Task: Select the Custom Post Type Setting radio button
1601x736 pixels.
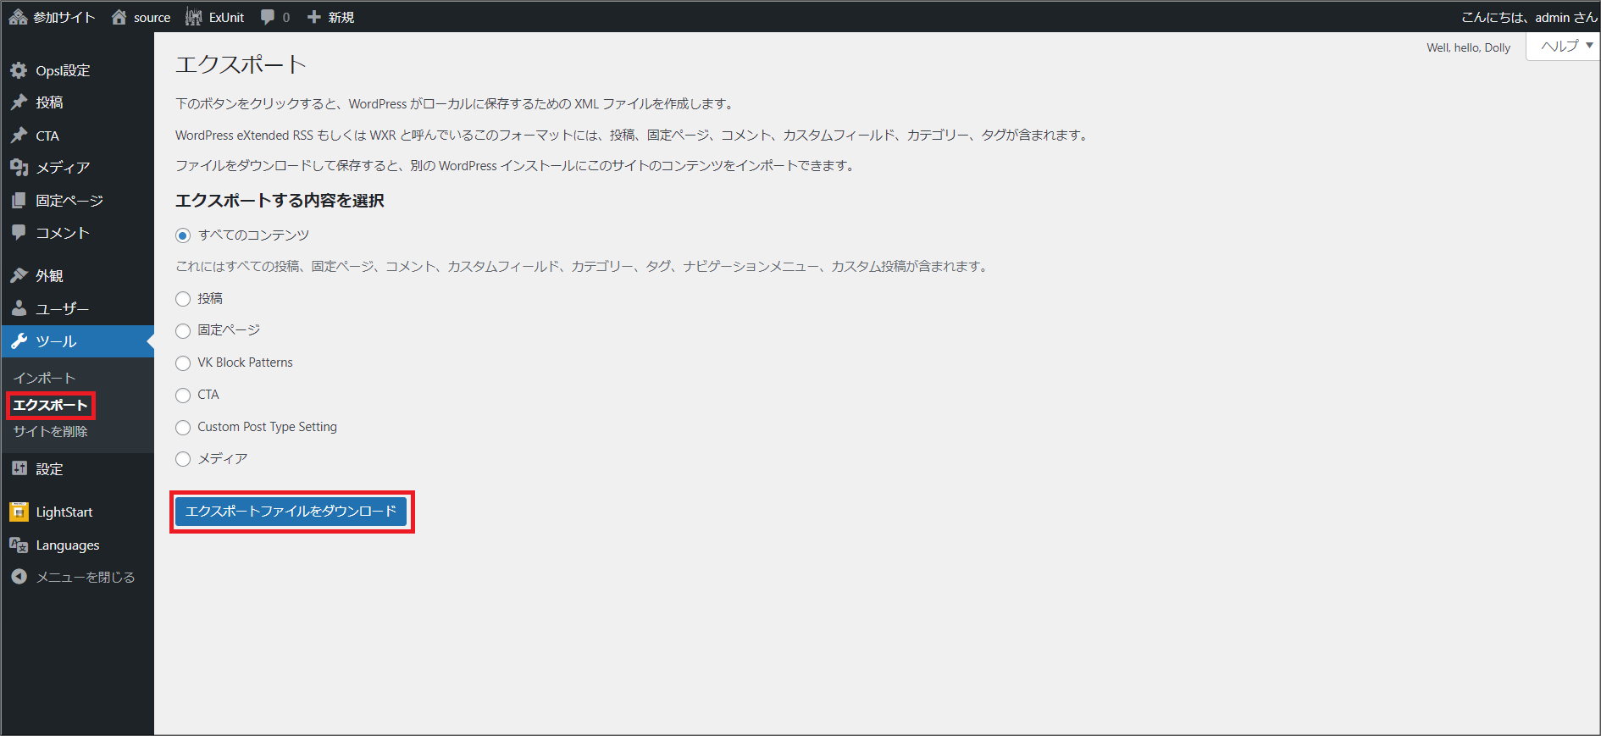Action: (x=183, y=428)
